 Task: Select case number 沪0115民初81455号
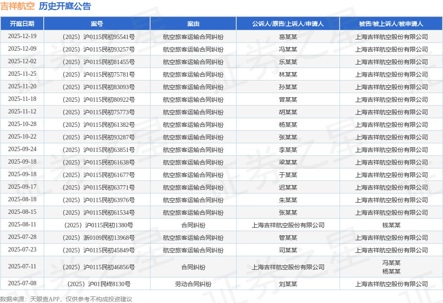(x=99, y=62)
